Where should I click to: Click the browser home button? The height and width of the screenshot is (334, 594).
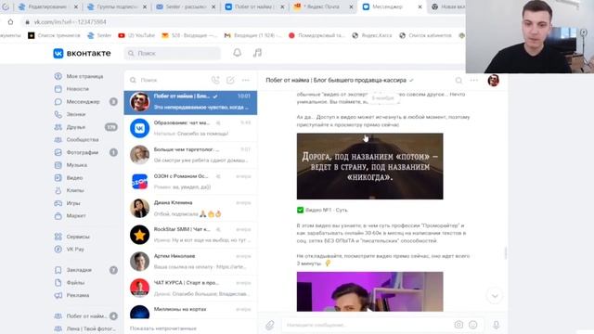[x=10, y=22]
